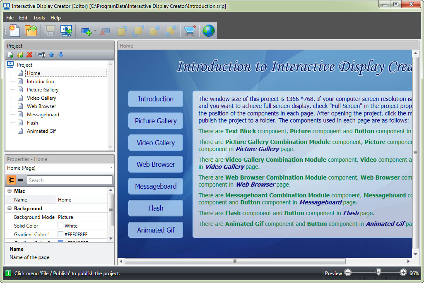Click the shopping cart toolbar icon
The width and height of the screenshot is (424, 283).
[190, 31]
